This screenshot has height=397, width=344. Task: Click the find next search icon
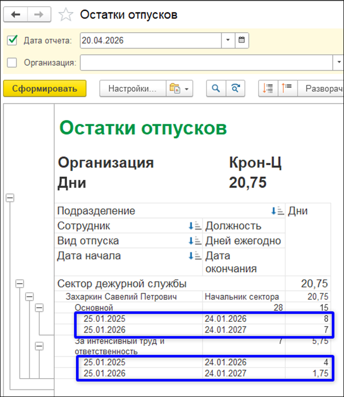(x=235, y=88)
